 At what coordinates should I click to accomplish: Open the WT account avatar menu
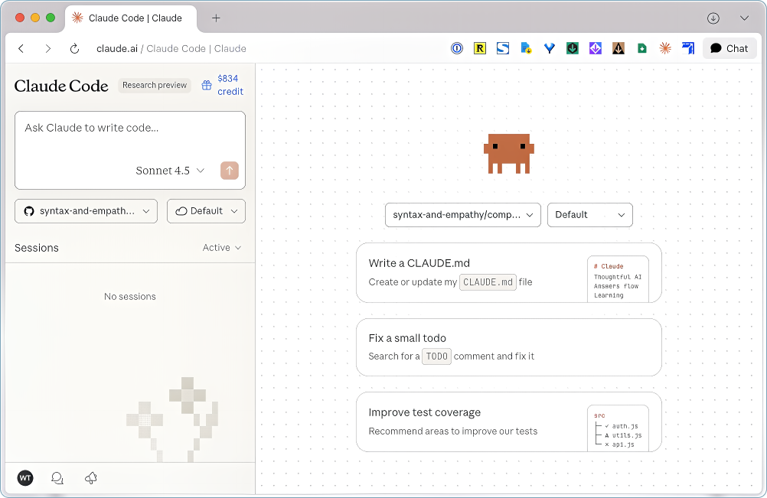(25, 478)
